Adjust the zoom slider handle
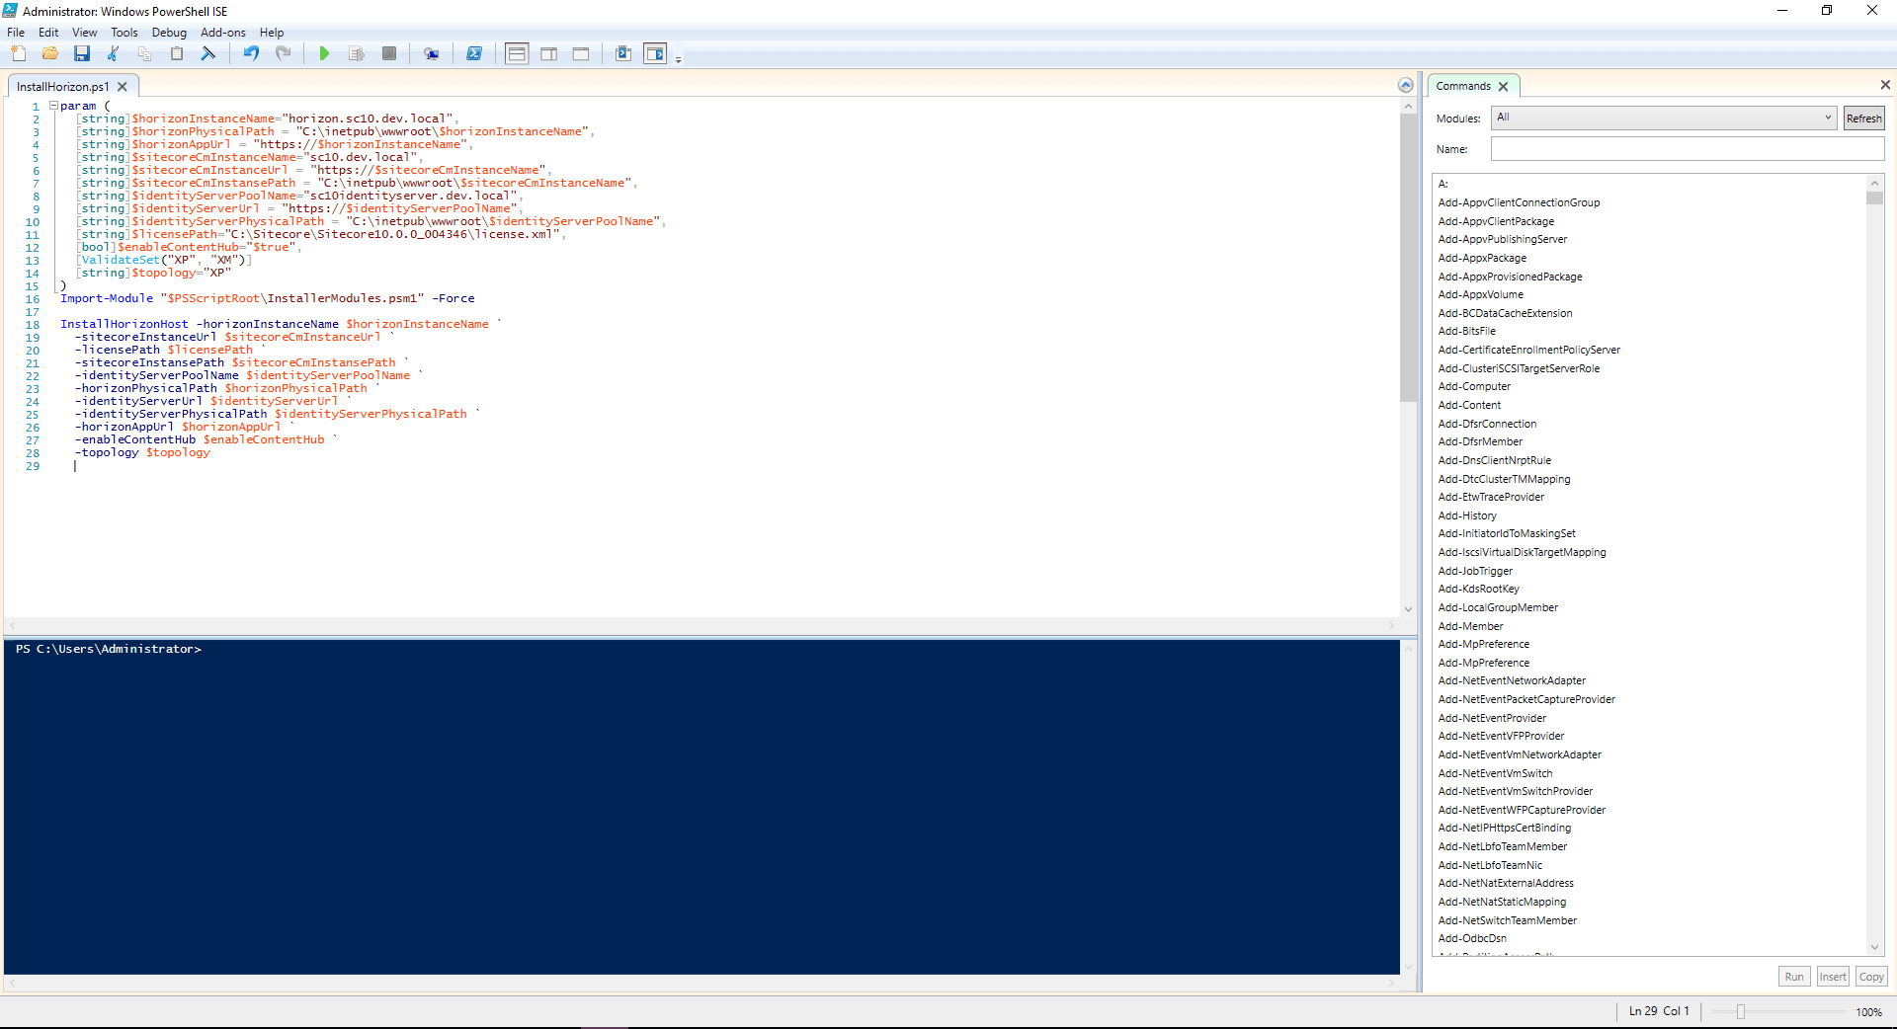 tap(1741, 1011)
